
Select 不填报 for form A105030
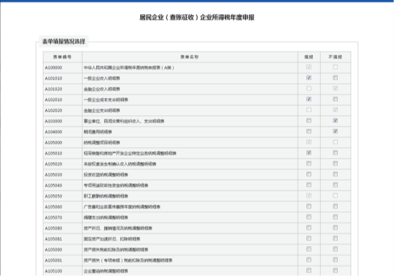(x=335, y=174)
